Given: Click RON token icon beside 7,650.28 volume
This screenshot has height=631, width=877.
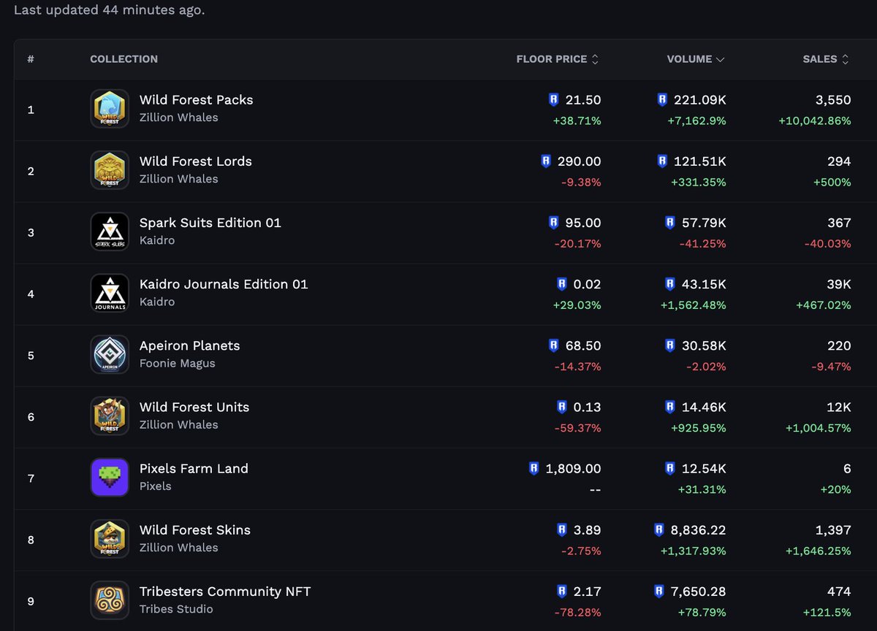Looking at the screenshot, I should pyautogui.click(x=658, y=591).
